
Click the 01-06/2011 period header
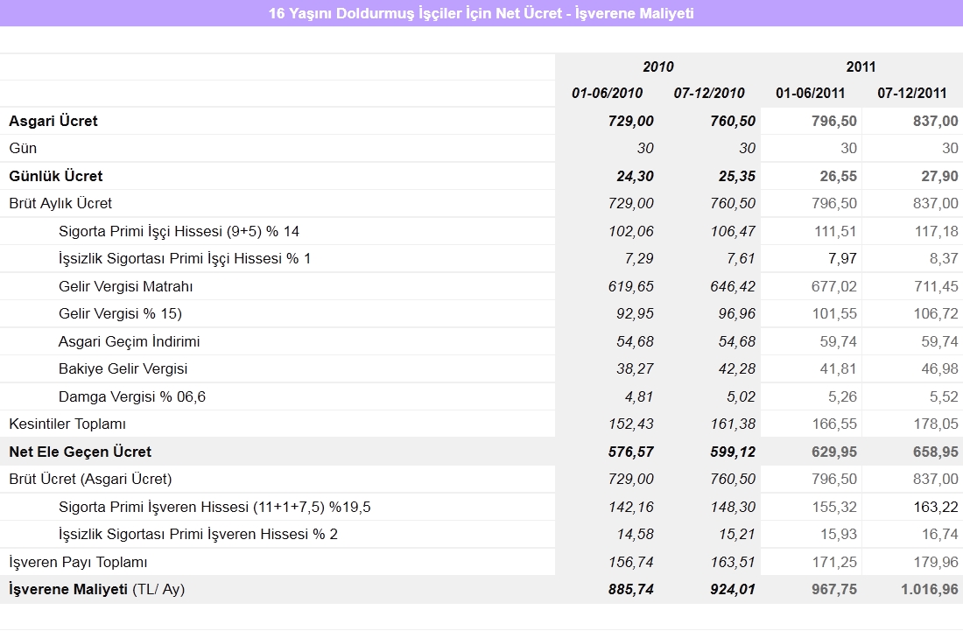click(x=810, y=94)
